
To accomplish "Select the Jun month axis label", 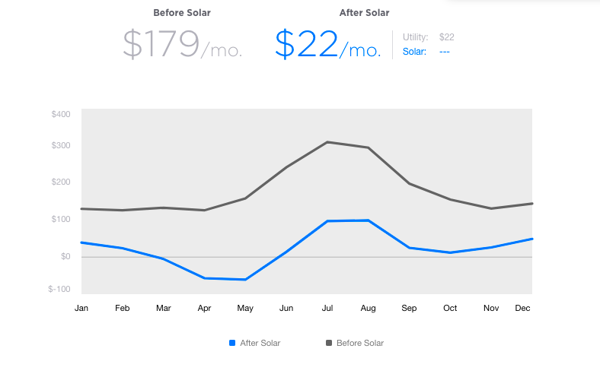I will 286,308.
